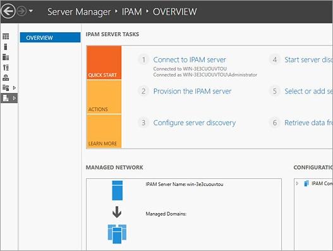
Task: Select the IPAM icon in the sidebar
Action: (6, 98)
